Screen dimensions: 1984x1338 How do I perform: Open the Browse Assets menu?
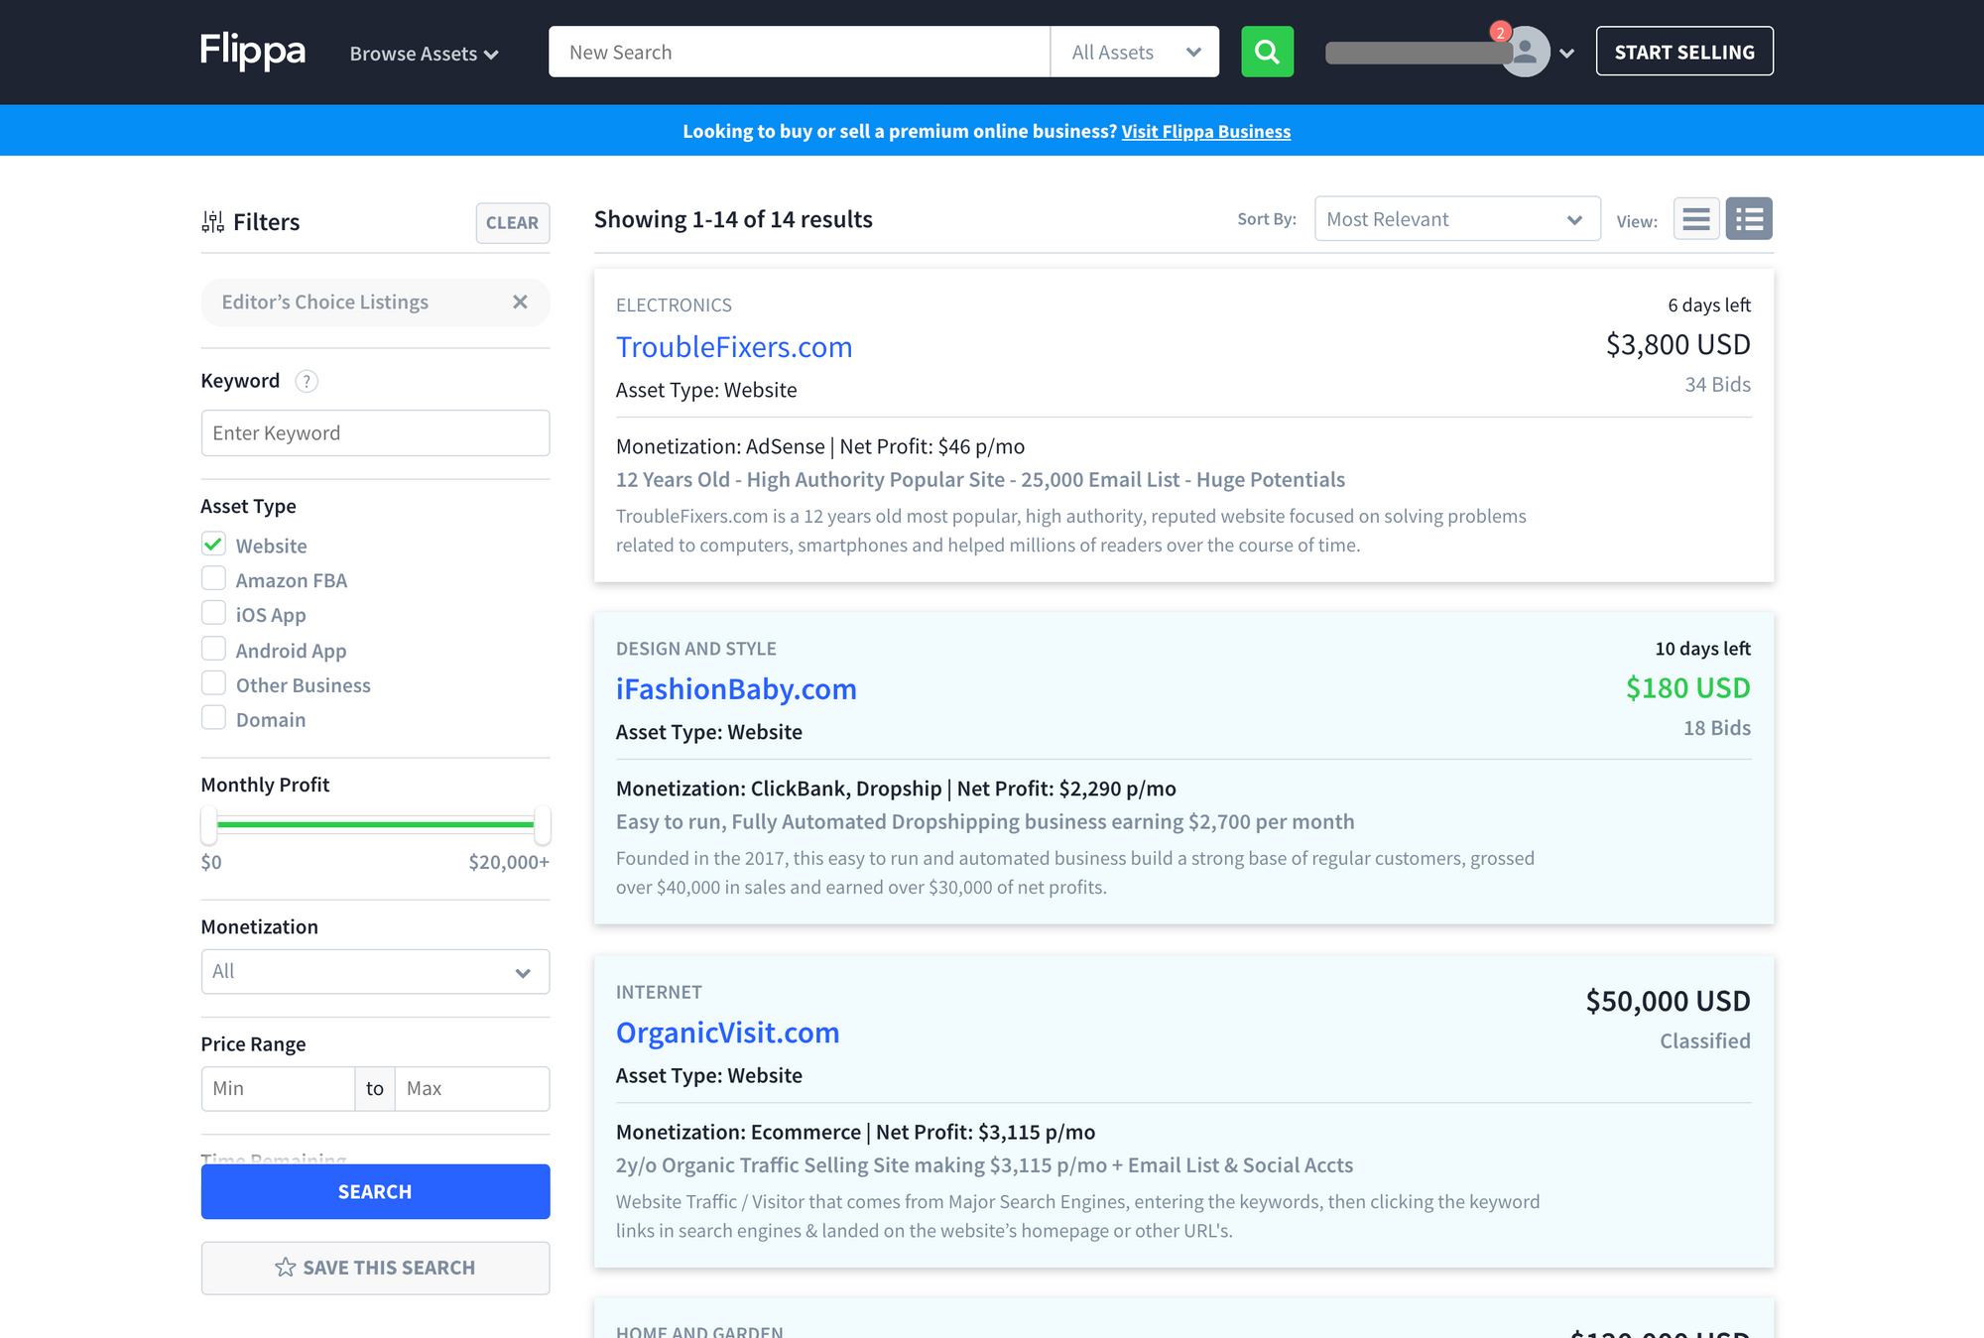tap(424, 54)
